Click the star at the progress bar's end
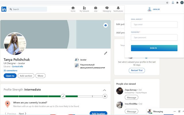 point(105,96)
